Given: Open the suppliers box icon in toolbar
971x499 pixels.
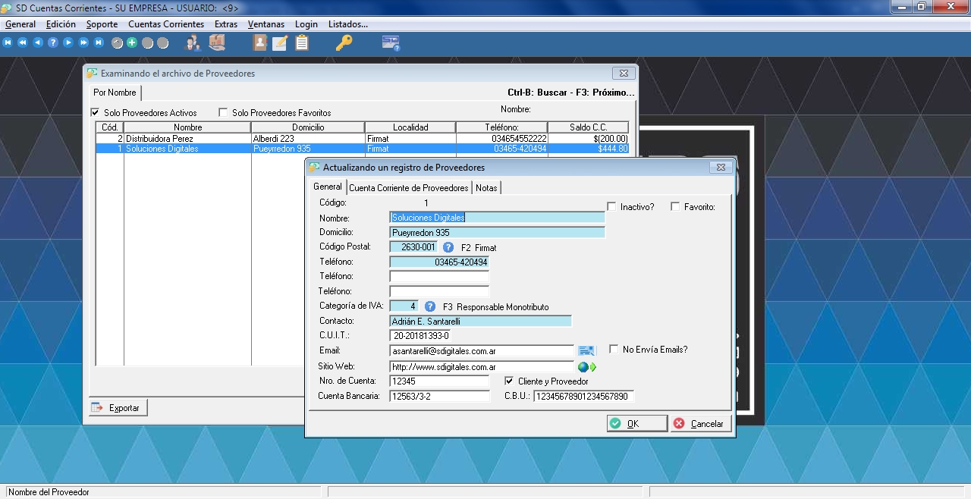Looking at the screenshot, I should pyautogui.click(x=217, y=42).
